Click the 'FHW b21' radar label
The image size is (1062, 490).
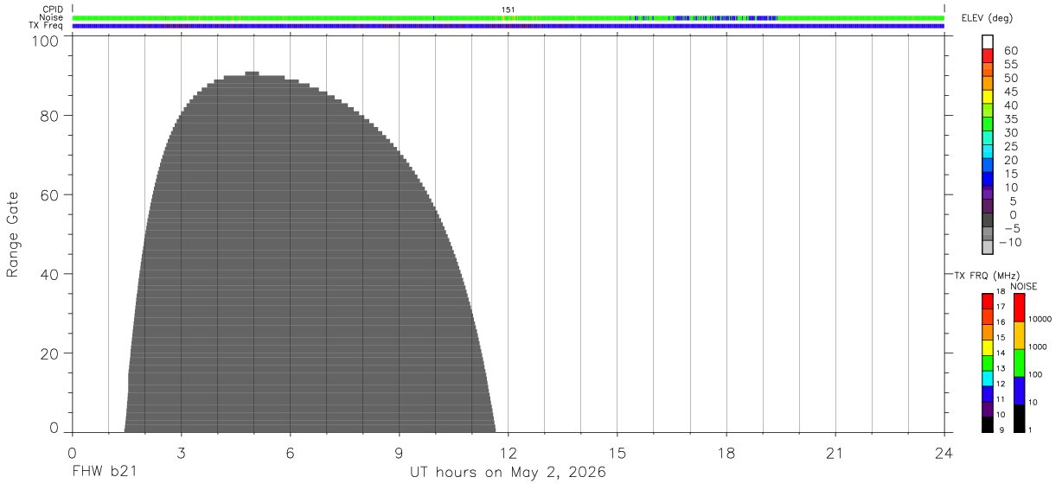click(x=105, y=473)
